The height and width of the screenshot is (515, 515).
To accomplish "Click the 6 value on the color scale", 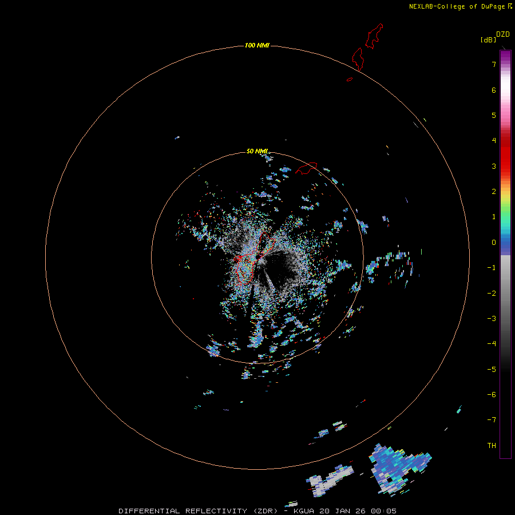I will tap(494, 90).
